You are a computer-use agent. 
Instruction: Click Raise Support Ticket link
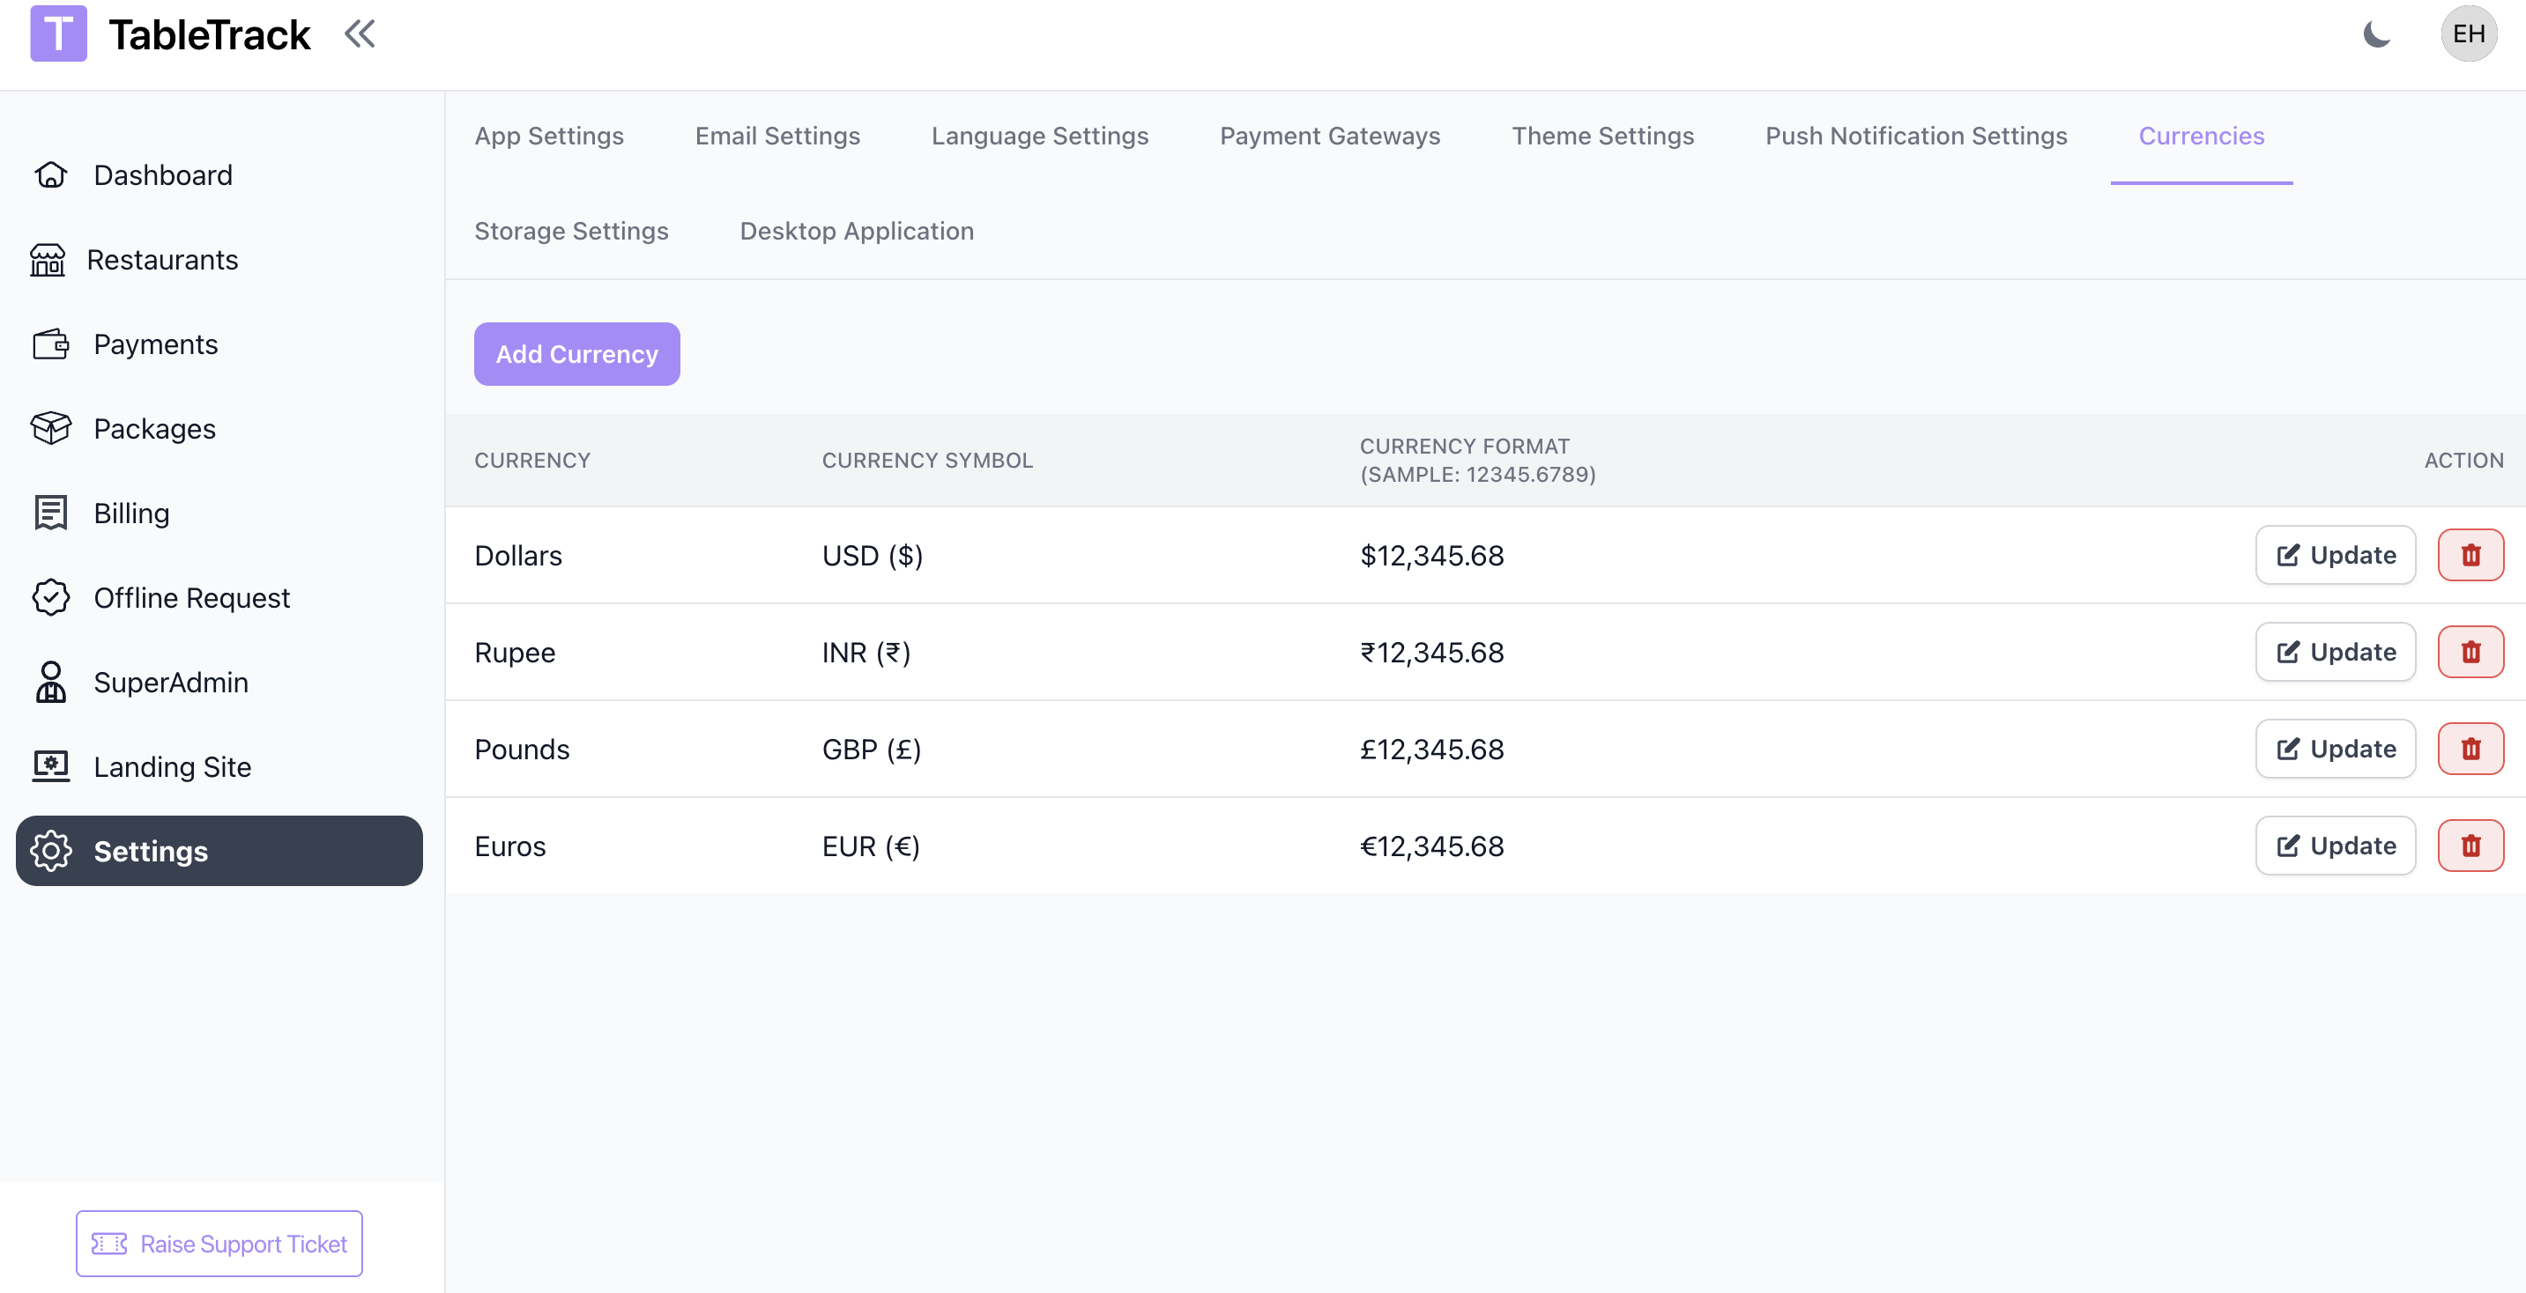pyautogui.click(x=219, y=1243)
